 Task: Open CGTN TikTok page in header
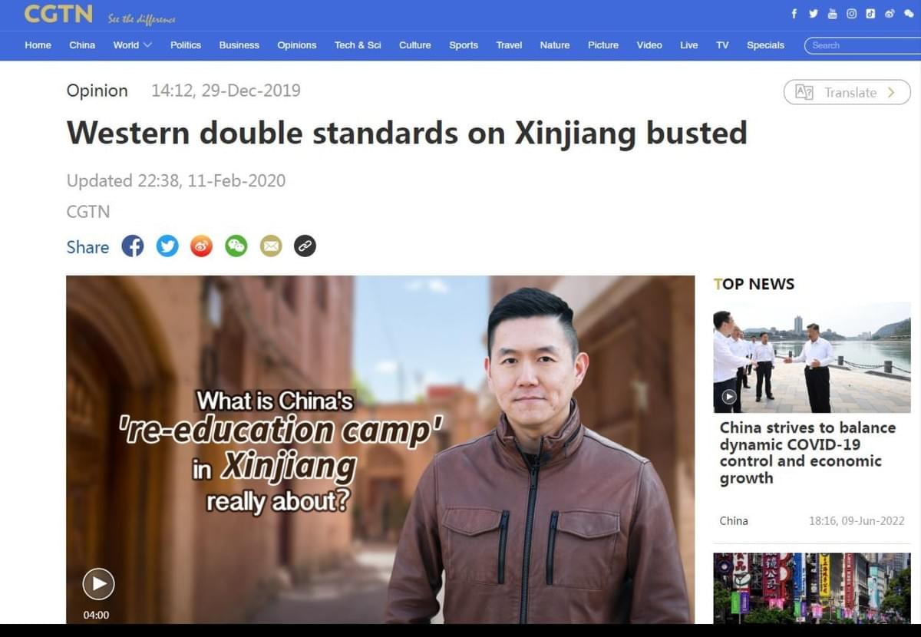(870, 14)
